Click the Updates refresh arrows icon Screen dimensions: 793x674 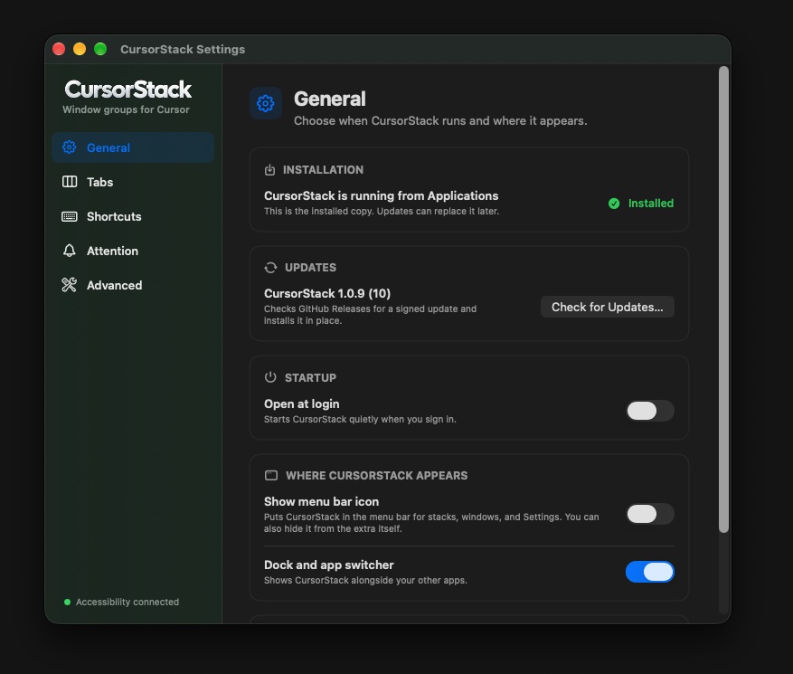pyautogui.click(x=270, y=267)
